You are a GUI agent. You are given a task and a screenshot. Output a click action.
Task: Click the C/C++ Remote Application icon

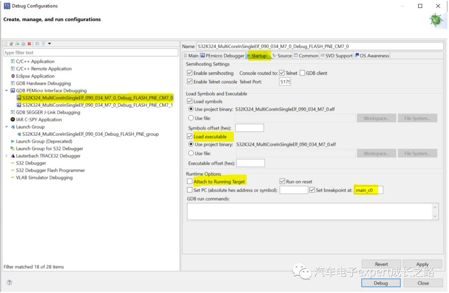(12, 69)
